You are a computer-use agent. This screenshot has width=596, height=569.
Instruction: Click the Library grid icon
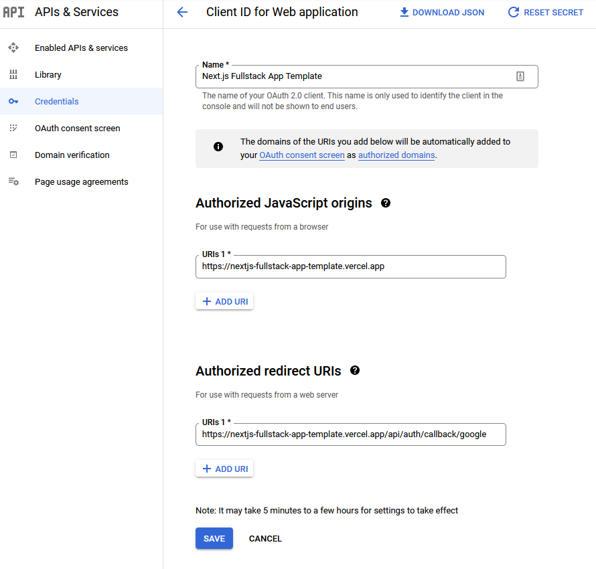coord(13,74)
